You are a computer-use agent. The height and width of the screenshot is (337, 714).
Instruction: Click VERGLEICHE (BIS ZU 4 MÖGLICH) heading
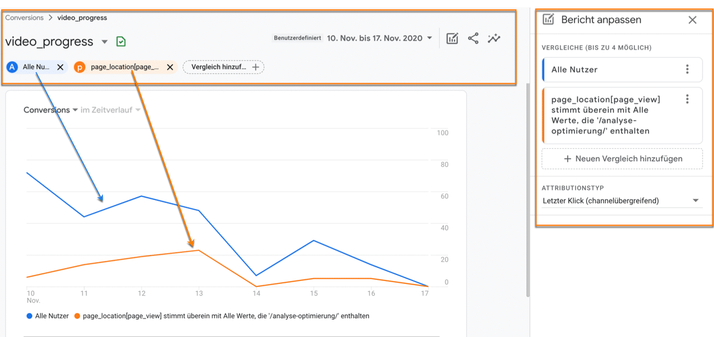pyautogui.click(x=597, y=48)
